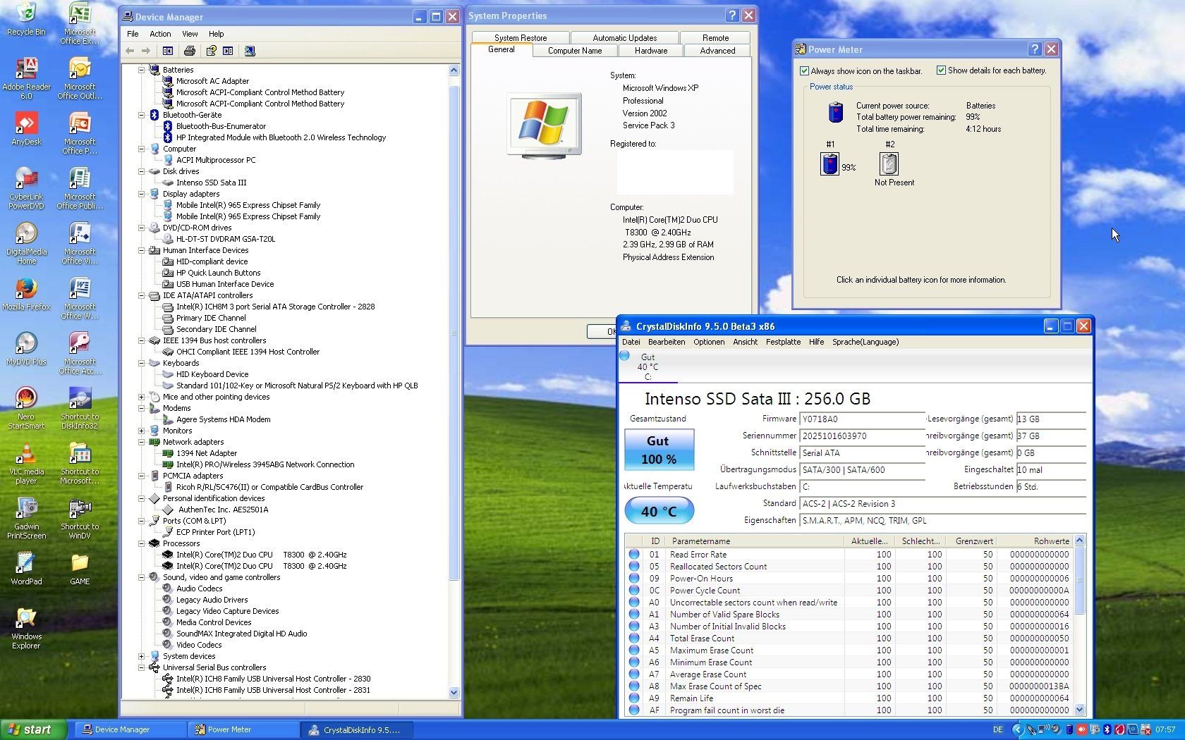
Task: Click Seriennummer field in CrystalDiskInfo
Action: point(862,436)
